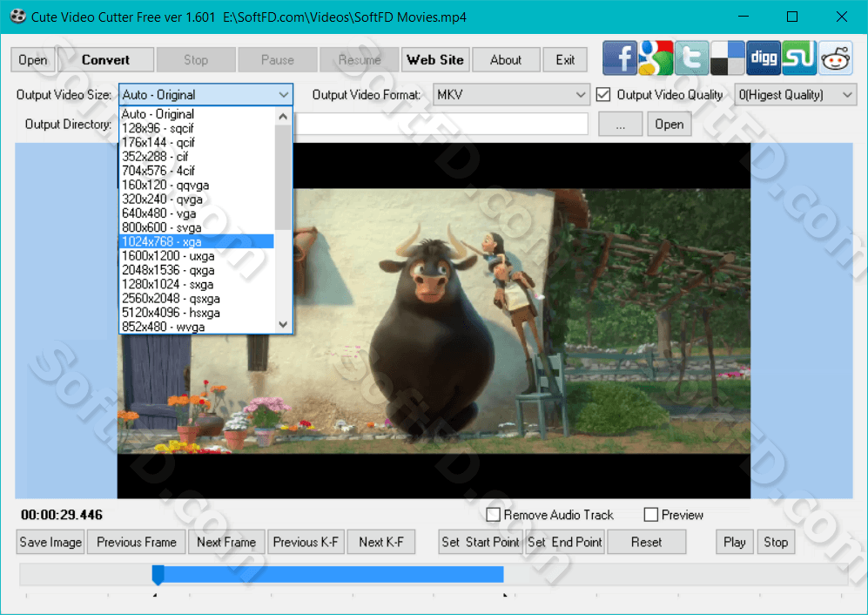The width and height of the screenshot is (868, 615).
Task: Select Auto - Original from size list
Action: point(197,114)
